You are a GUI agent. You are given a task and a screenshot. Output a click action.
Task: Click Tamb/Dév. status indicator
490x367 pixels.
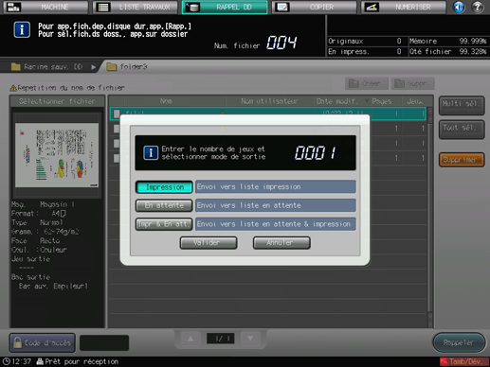click(464, 361)
